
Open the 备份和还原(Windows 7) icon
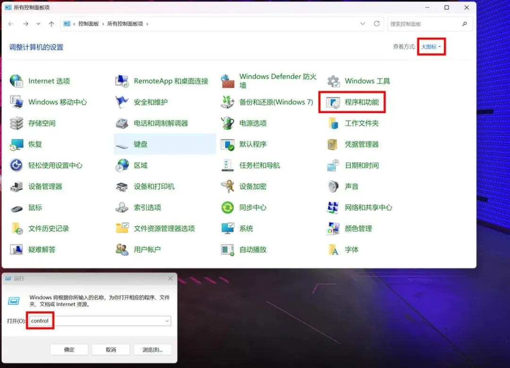[228, 102]
